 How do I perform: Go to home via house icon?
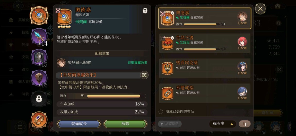click(277, 6)
